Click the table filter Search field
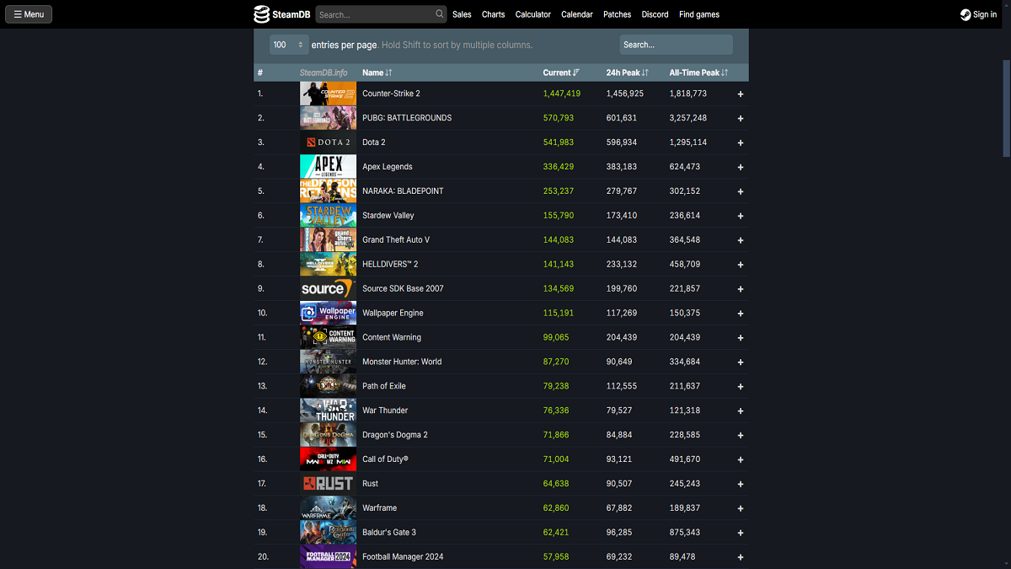 coord(676,45)
